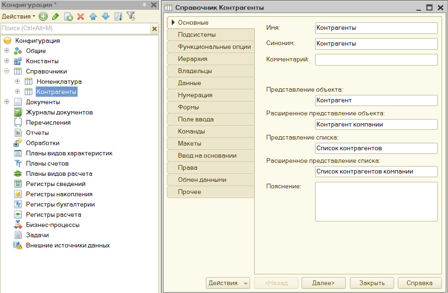
Task: Click the Далее> button
Action: [323, 283]
